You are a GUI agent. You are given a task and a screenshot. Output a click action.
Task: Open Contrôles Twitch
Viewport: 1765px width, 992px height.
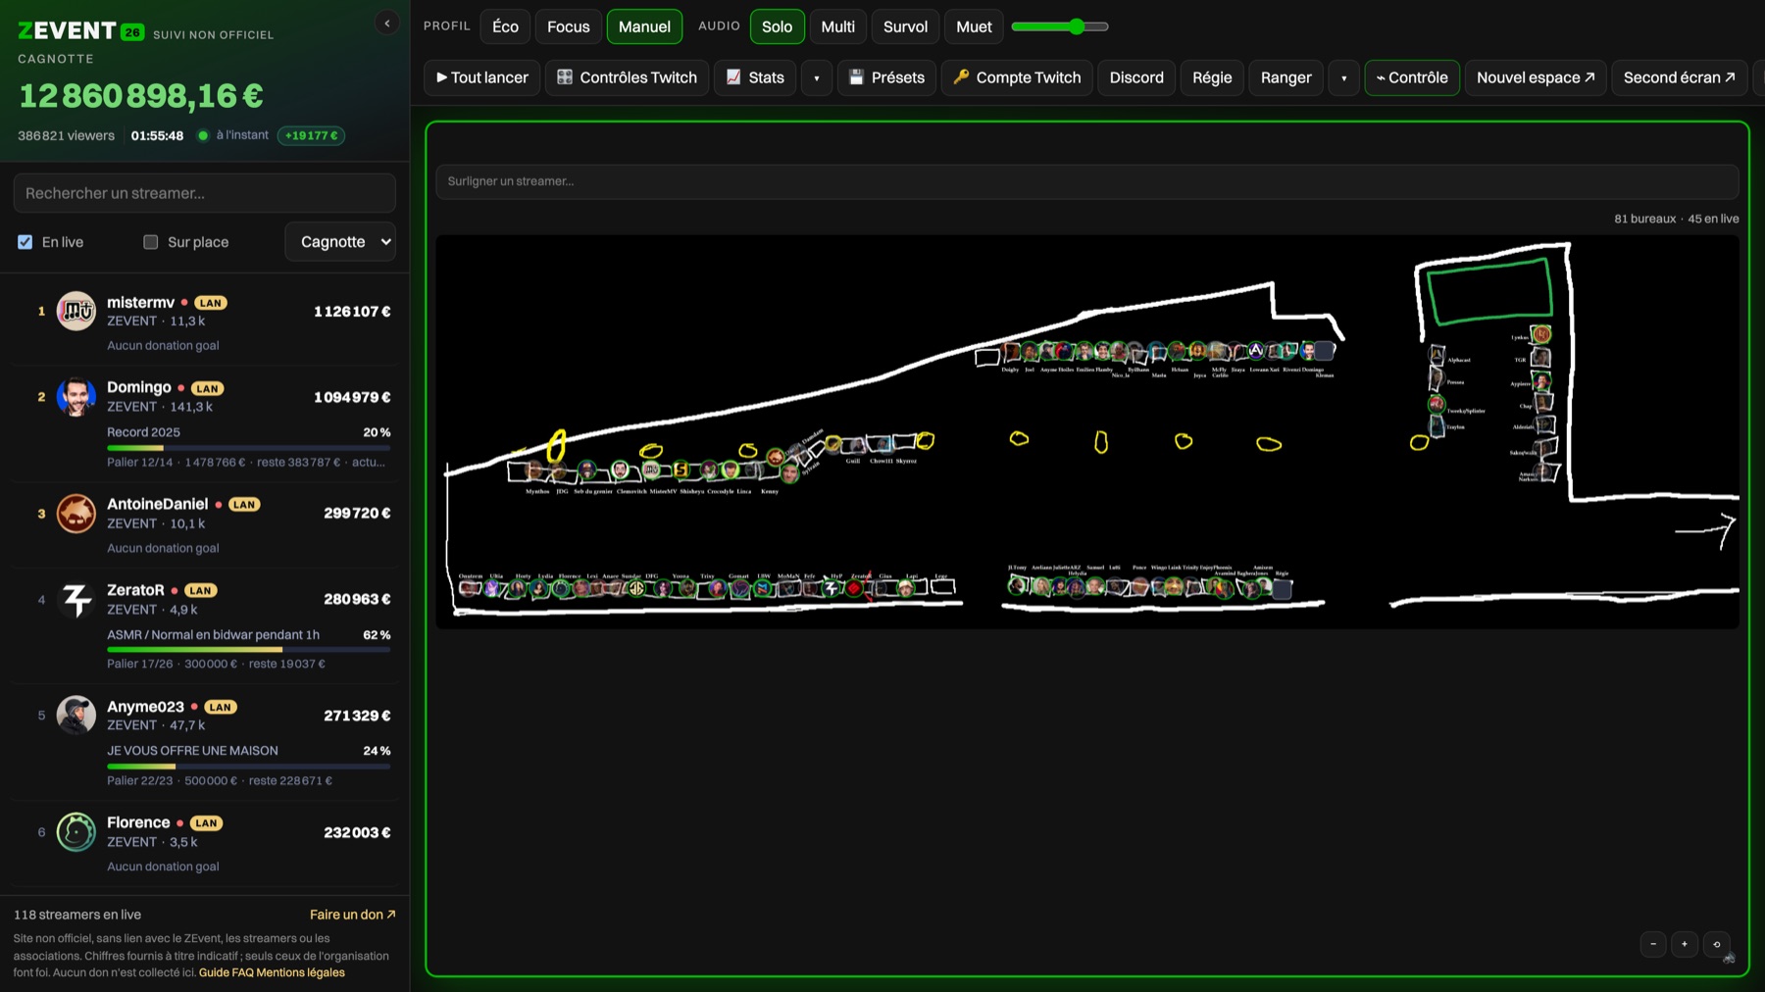pos(627,77)
